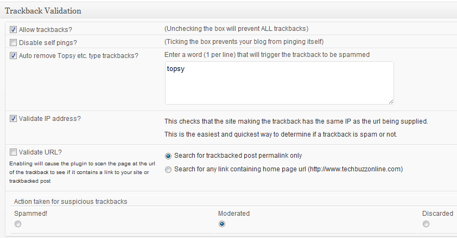Click the 'Auto remove Topsy etc. type trackbacks?' label

78,55
